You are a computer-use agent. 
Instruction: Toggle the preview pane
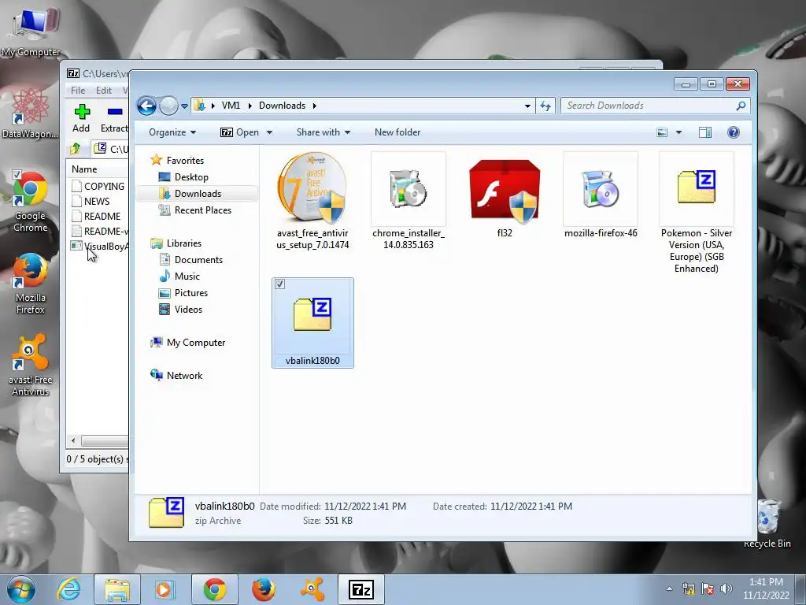pyautogui.click(x=705, y=132)
